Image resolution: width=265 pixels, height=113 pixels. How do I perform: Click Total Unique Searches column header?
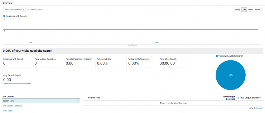(229, 98)
